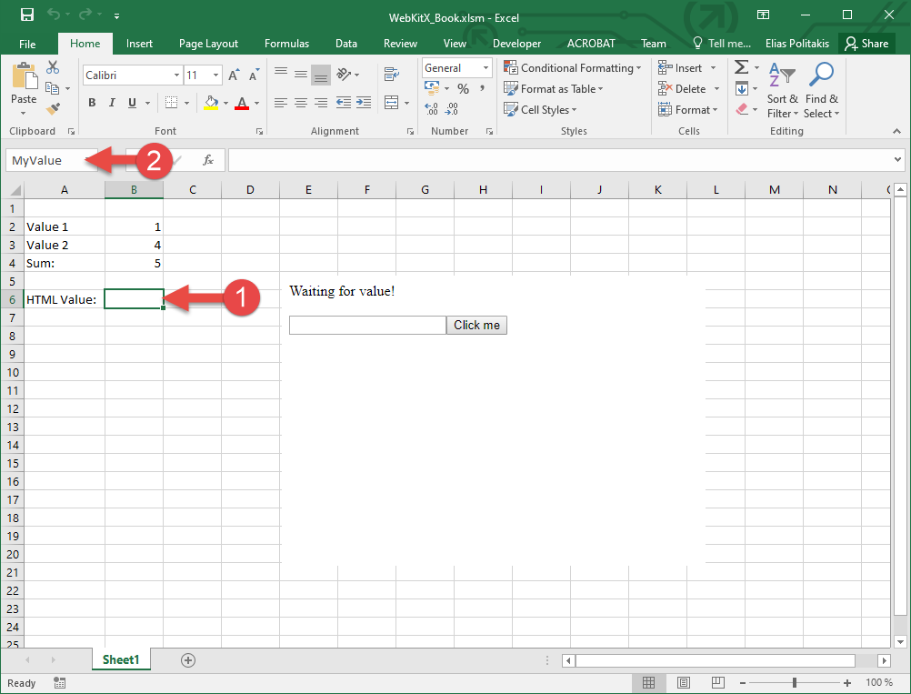Image resolution: width=911 pixels, height=694 pixels.
Task: Toggle Bottom Align vertical alignment
Action: point(321,75)
